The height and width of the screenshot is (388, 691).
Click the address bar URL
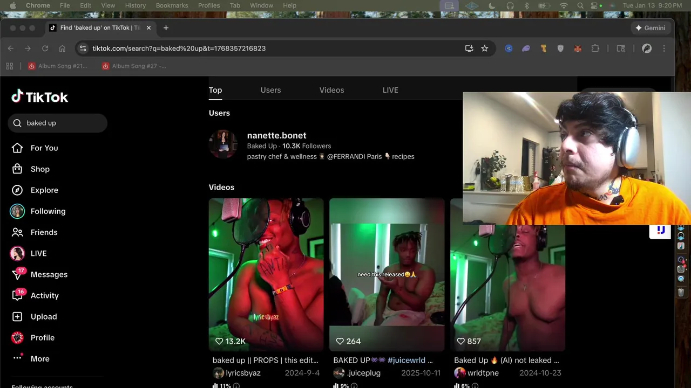pos(179,48)
